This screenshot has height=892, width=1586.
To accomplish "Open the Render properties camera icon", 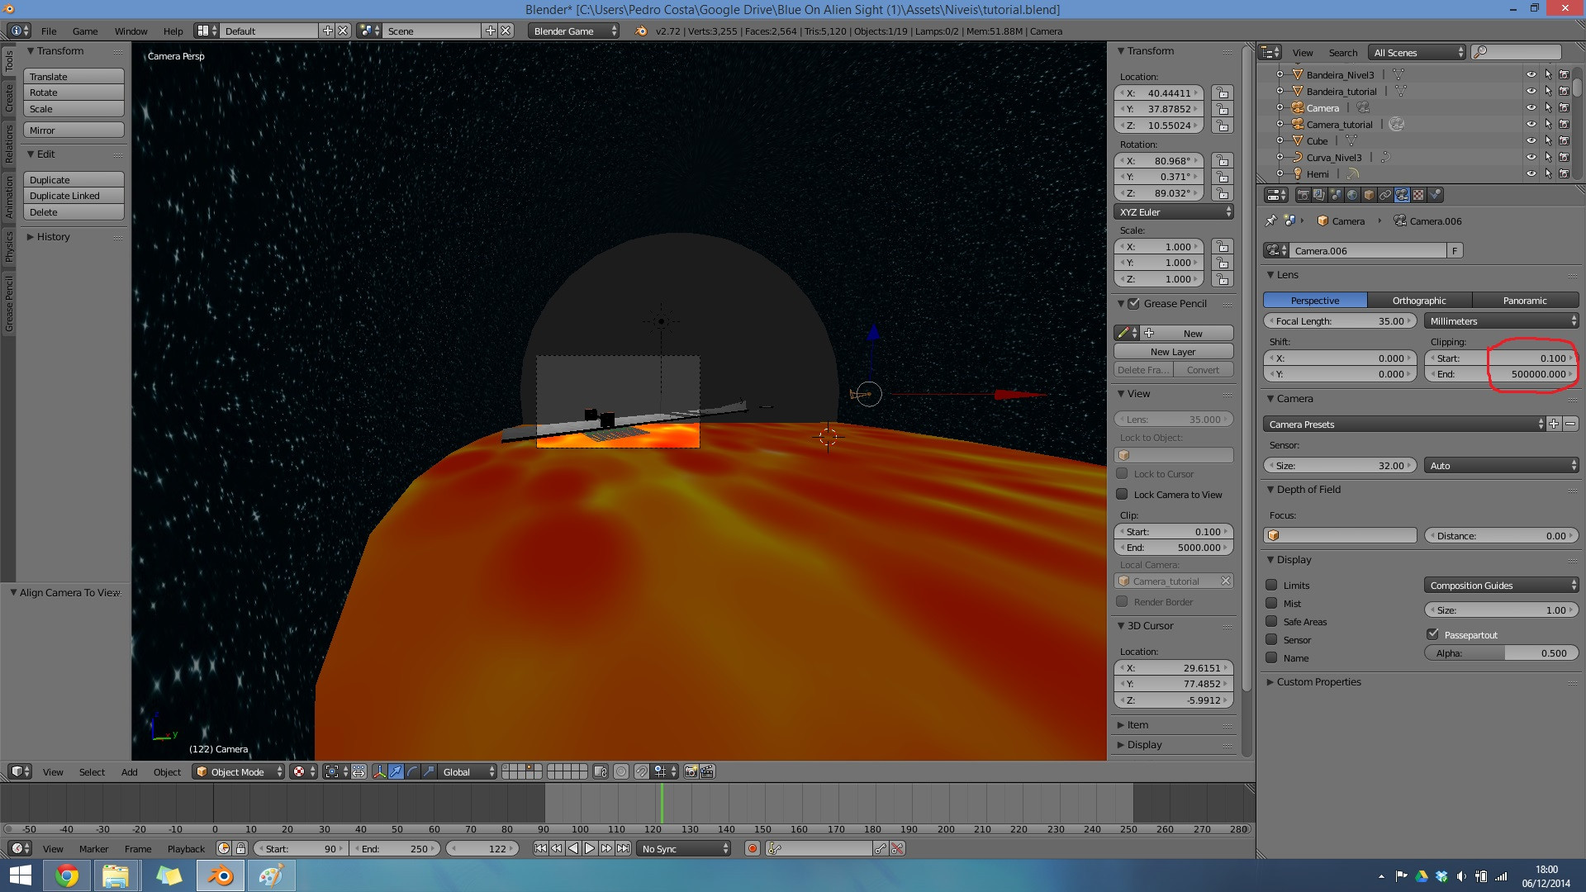I will tap(1303, 196).
